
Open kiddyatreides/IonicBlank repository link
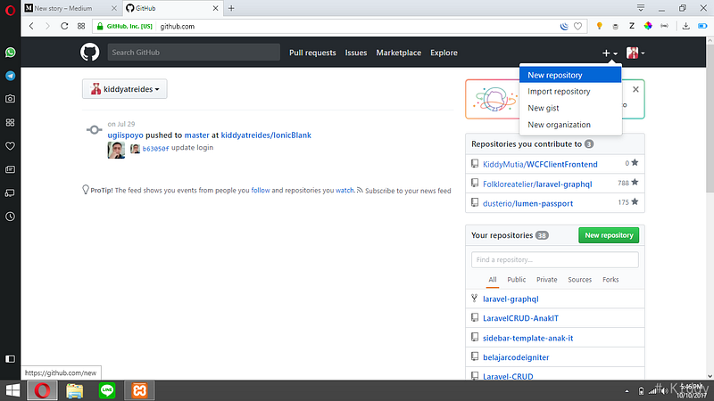266,135
